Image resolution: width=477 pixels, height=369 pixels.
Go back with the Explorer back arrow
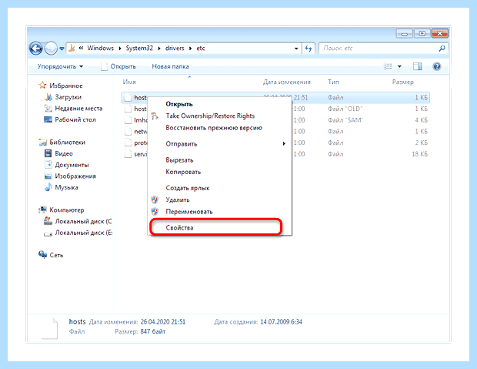36,48
